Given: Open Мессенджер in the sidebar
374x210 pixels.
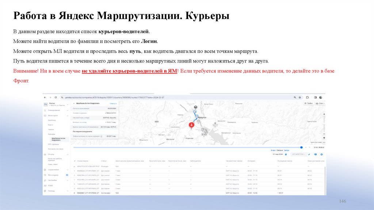Looking at the screenshot, I should [x=56, y=175].
